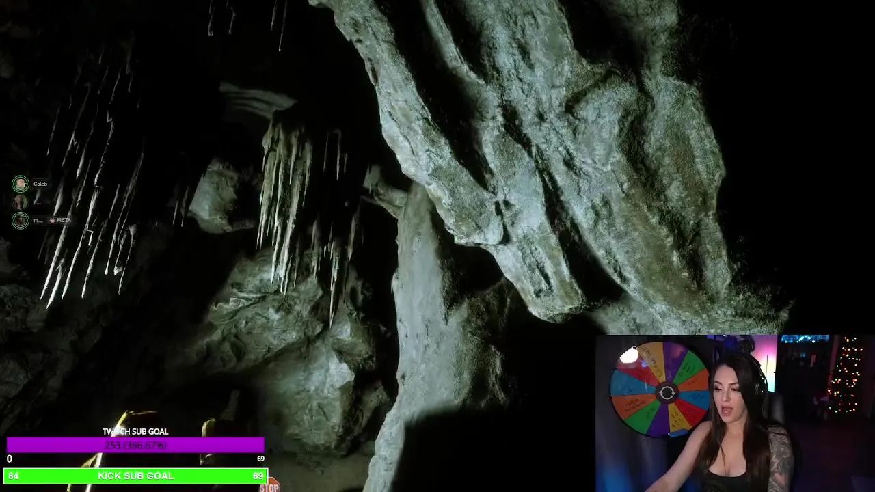Click the purple Twitch sub goal progress bar

click(135, 445)
